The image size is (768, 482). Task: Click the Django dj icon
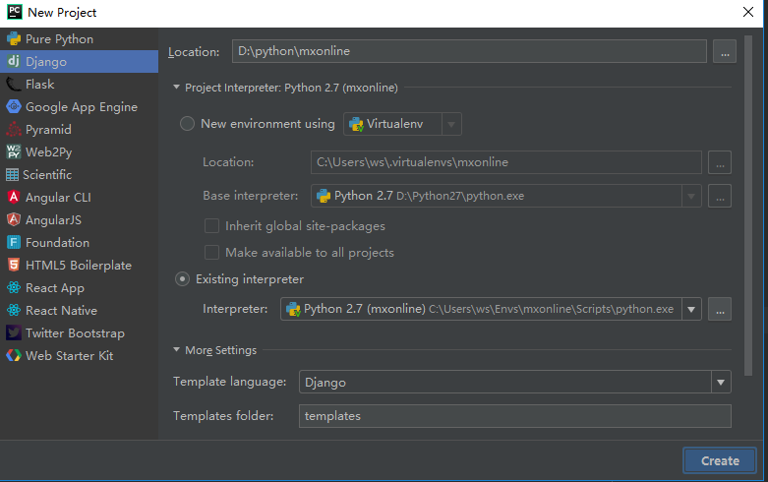coord(14,61)
